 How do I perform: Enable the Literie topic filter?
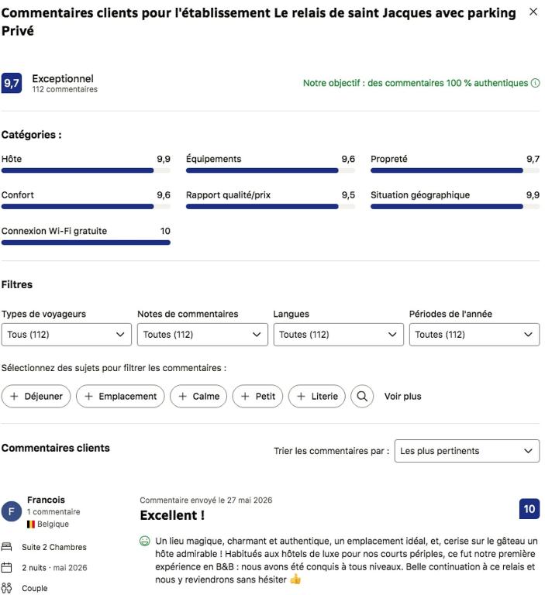coord(317,396)
